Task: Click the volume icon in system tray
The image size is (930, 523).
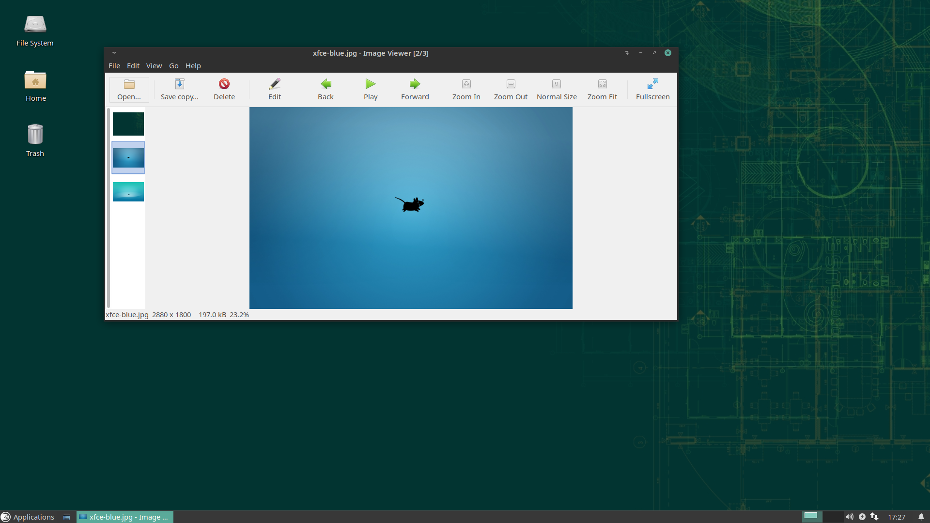Action: (x=850, y=517)
